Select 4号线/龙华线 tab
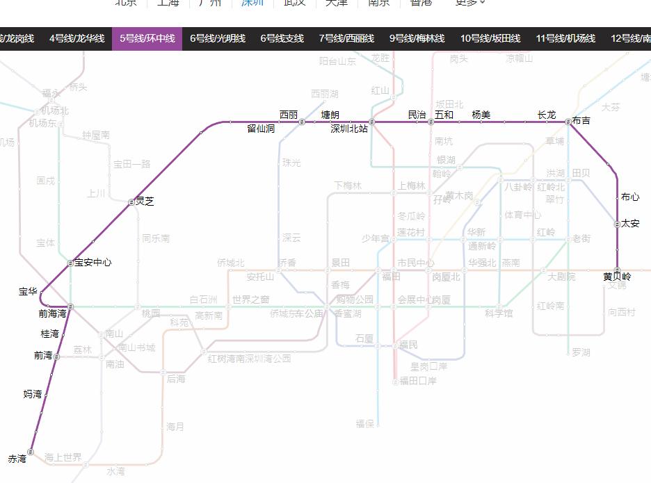Image resolution: width=651 pixels, height=483 pixels. coord(77,39)
